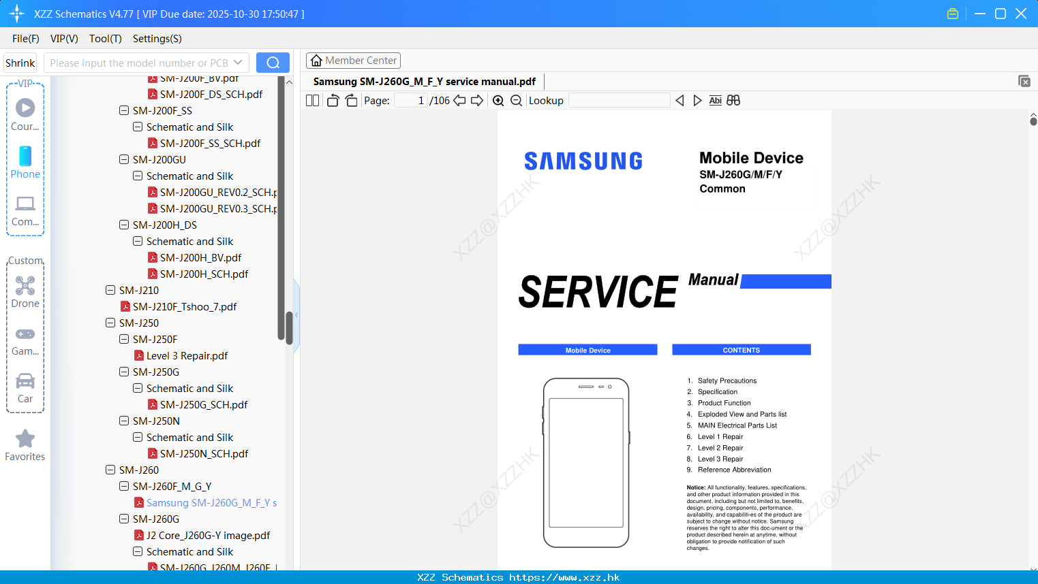1038x584 pixels.
Task: Open model number dropdown arrow
Action: coord(238,63)
